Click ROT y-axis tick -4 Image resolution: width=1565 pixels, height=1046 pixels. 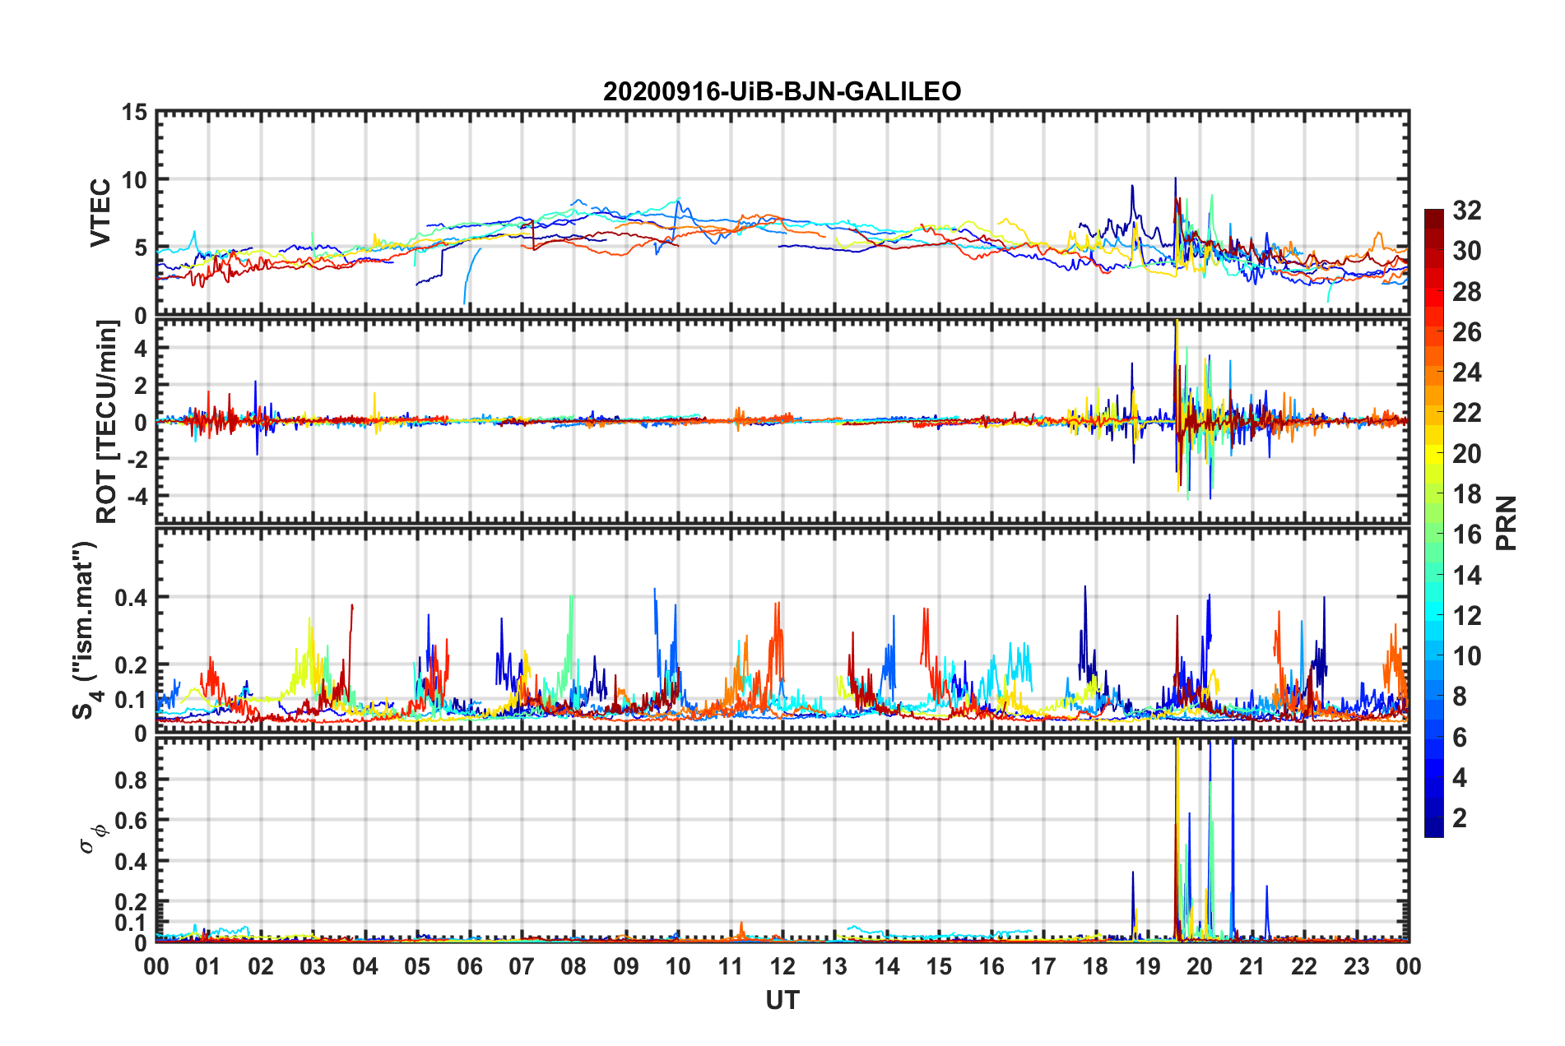pos(137,496)
